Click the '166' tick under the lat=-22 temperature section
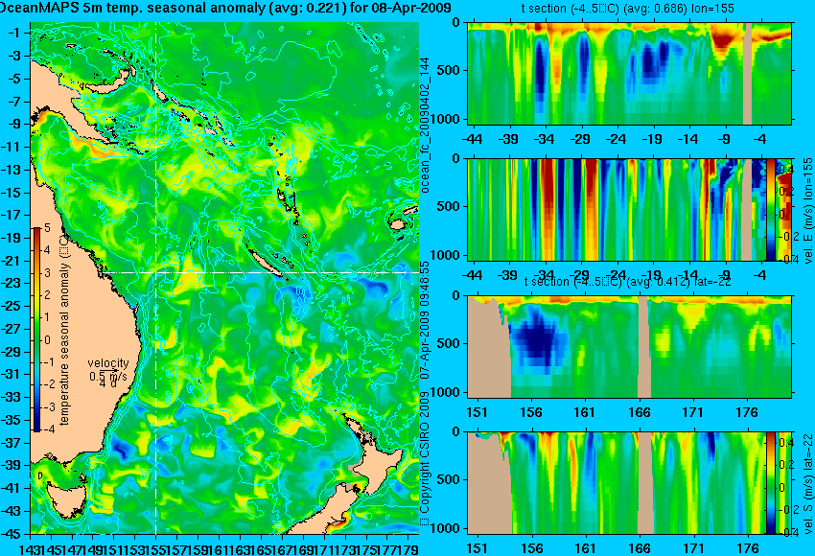The height and width of the screenshot is (556, 815). pos(640,412)
